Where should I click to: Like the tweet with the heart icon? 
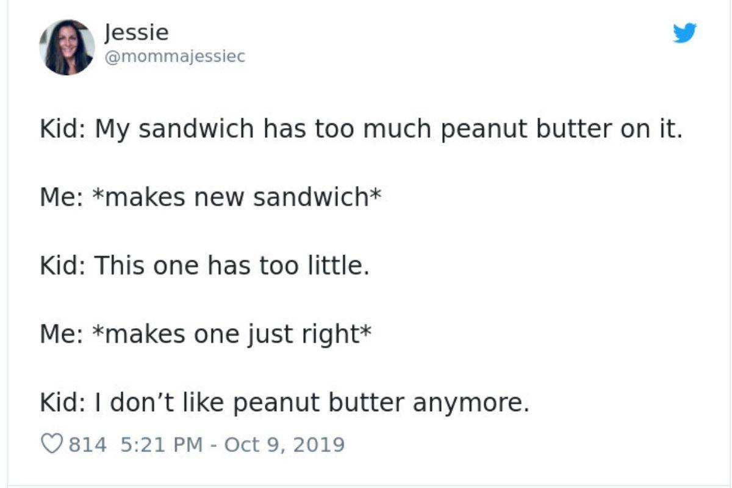tap(51, 443)
